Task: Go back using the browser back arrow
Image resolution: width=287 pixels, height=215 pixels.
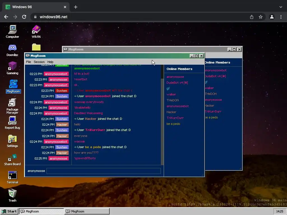Action: (6, 17)
